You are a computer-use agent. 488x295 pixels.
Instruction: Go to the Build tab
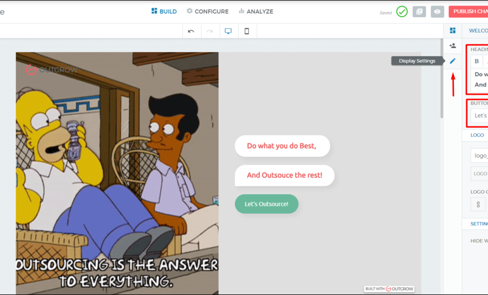(164, 11)
